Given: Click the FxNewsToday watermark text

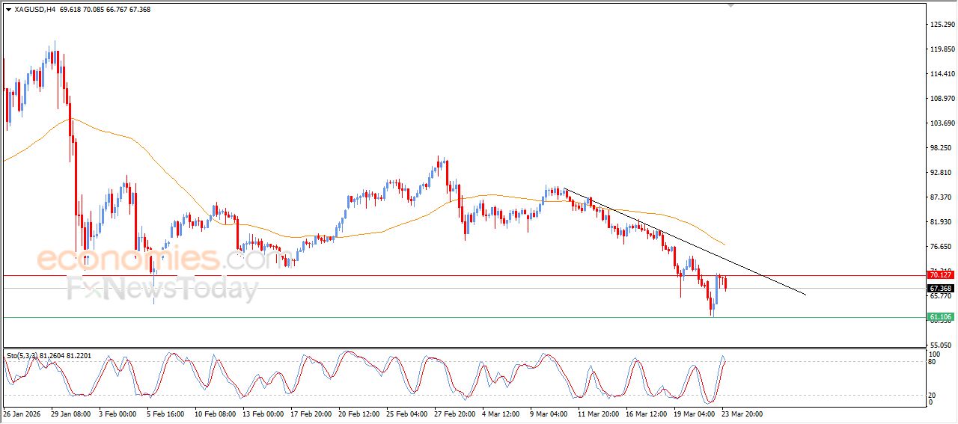Looking at the screenshot, I should pyautogui.click(x=162, y=288).
